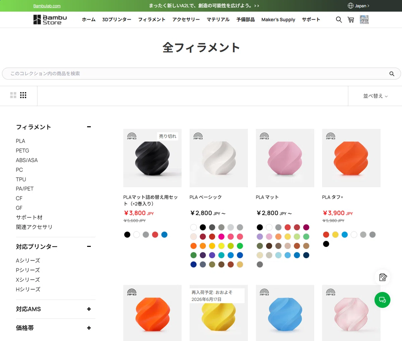Pick magenta swatch under PLA ベーシック
Image resolution: width=402 pixels, height=341 pixels.
tap(221, 236)
